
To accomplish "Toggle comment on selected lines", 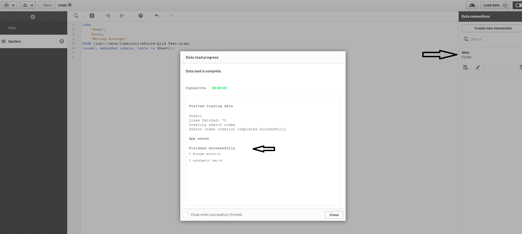I will (92, 16).
